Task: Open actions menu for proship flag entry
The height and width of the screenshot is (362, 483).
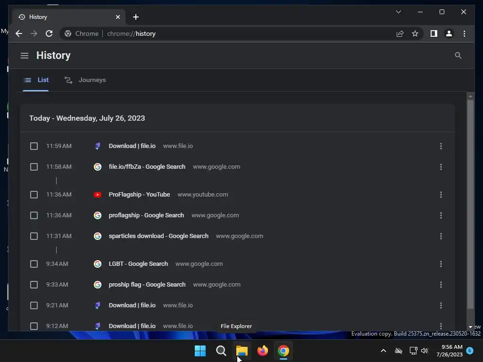Action: point(441,285)
